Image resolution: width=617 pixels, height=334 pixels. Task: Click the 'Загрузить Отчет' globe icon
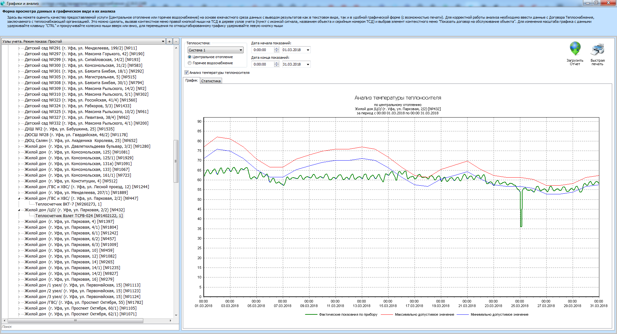(575, 49)
